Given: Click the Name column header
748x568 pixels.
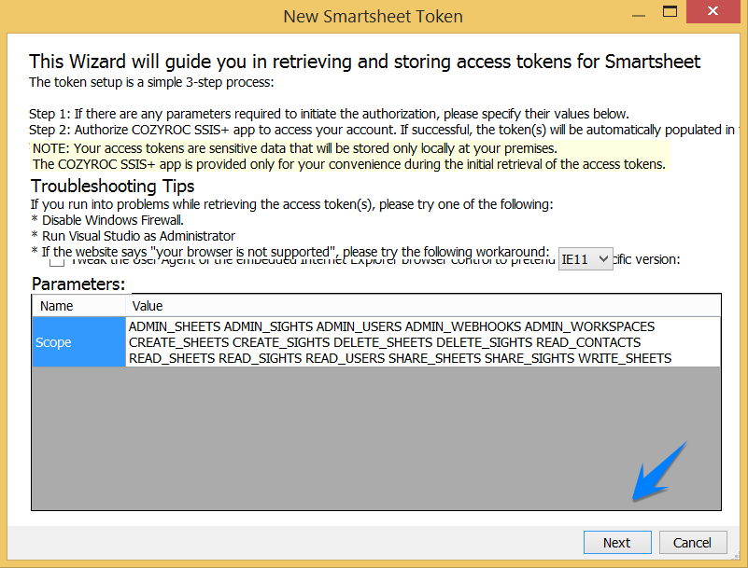Looking at the screenshot, I should coord(78,306).
